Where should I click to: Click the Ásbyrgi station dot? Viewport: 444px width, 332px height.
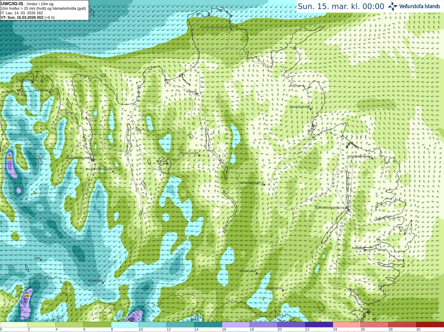pos(197,94)
